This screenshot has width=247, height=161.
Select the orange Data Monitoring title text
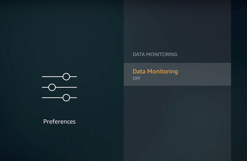[155, 71]
